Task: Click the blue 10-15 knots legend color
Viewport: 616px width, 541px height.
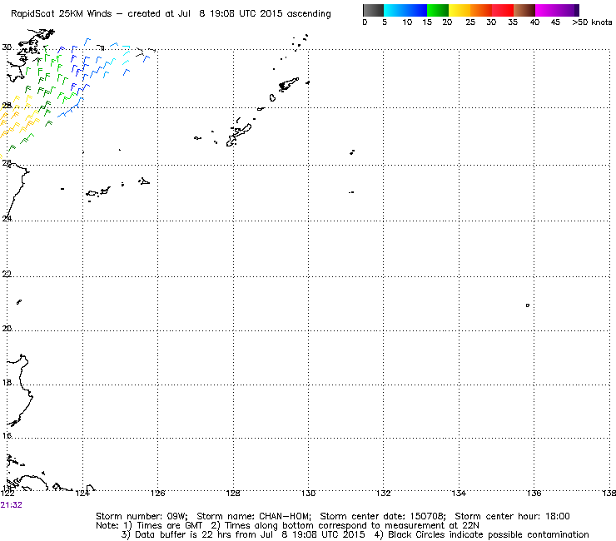Action: click(416, 10)
